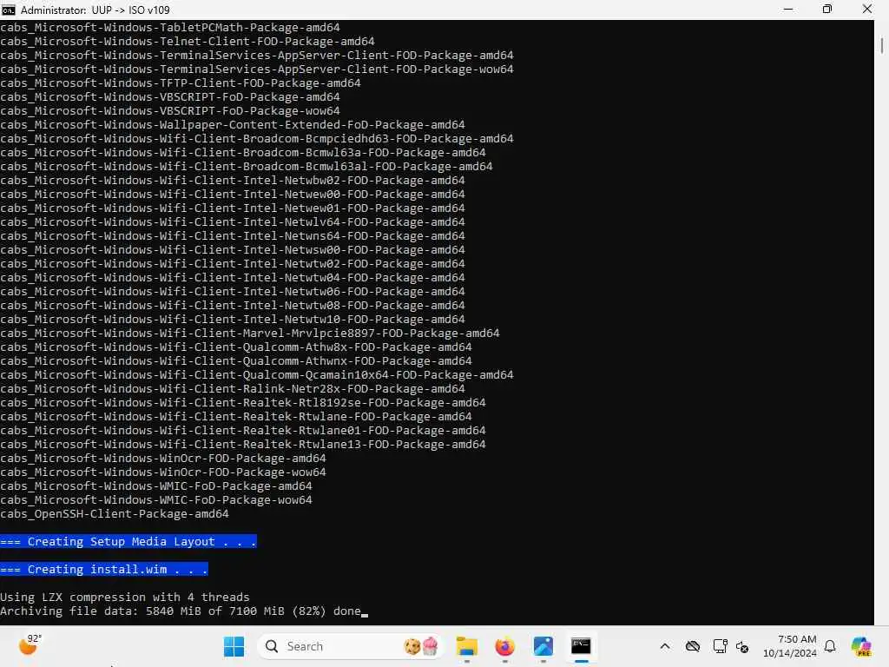Image resolution: width=889 pixels, height=667 pixels.
Task: Restore down the UUP -> ISO window
Action: click(827, 10)
